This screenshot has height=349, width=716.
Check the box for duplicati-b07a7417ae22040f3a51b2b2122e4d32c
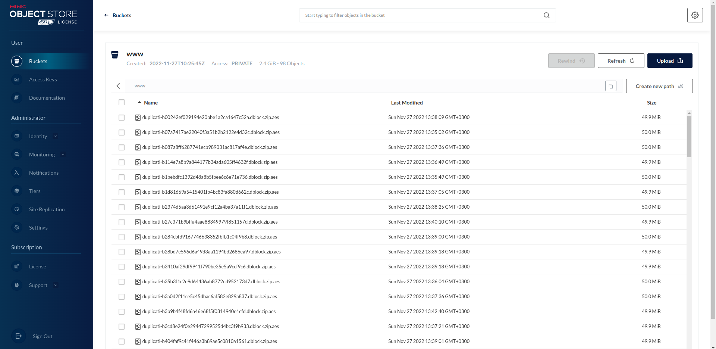click(x=122, y=133)
